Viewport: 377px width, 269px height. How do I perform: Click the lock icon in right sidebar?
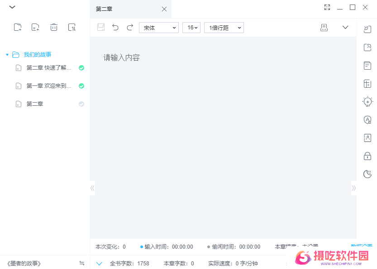[x=367, y=156]
